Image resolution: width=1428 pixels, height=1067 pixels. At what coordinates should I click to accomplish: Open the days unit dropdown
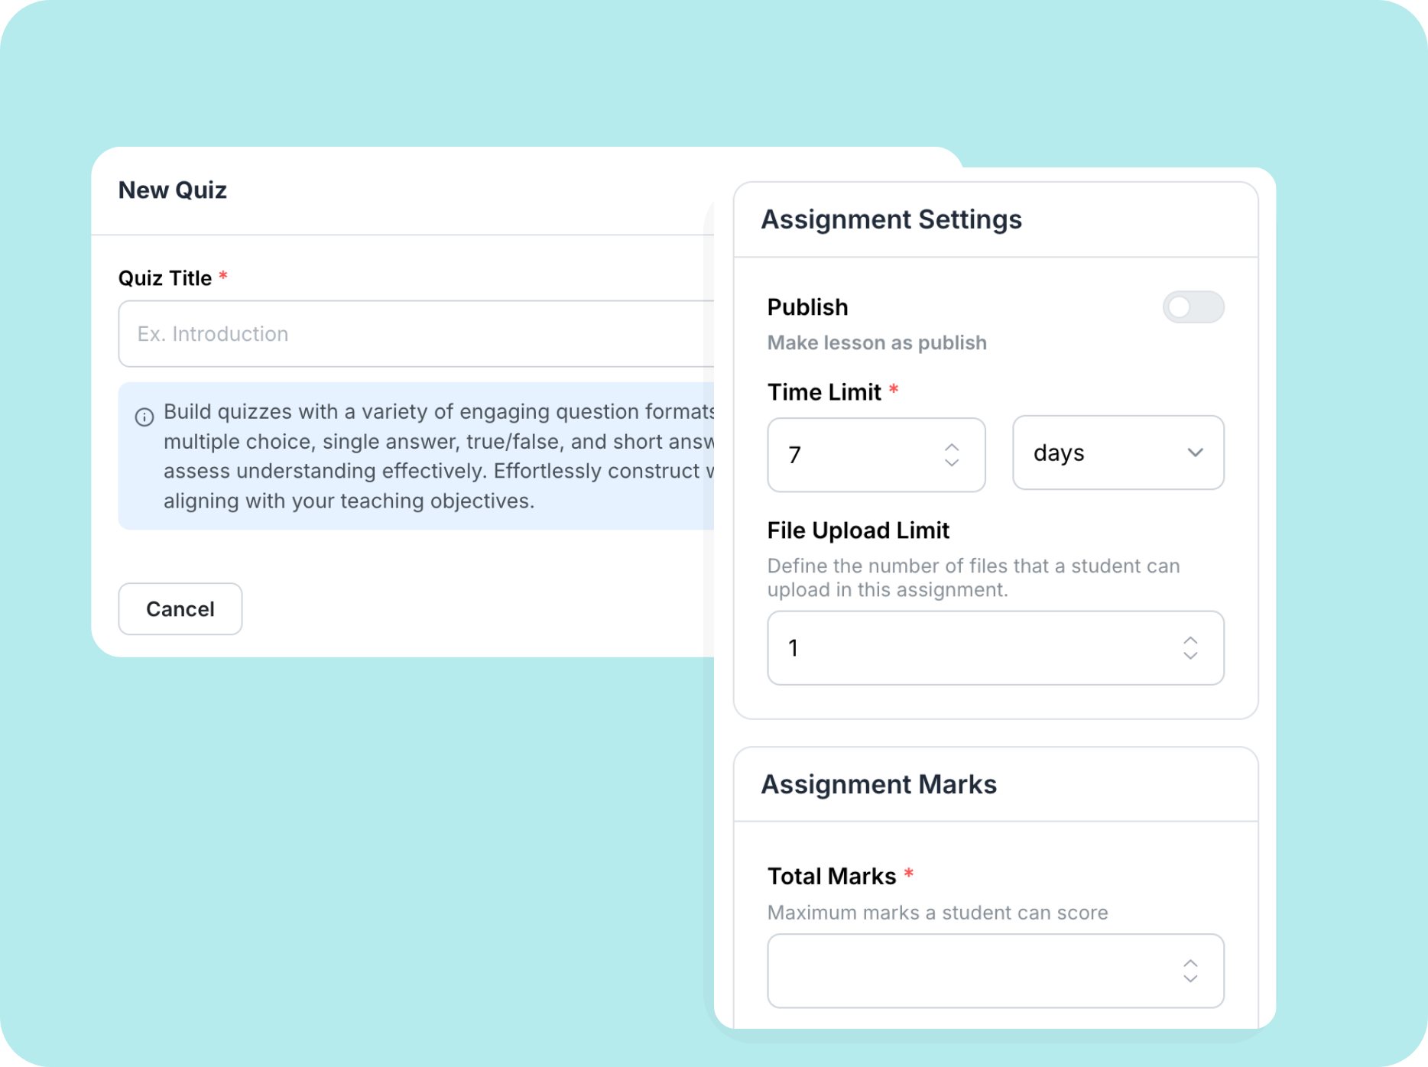pyautogui.click(x=1118, y=452)
